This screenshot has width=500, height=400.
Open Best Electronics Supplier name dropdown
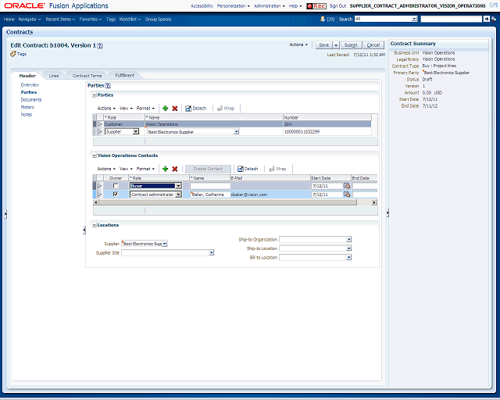point(236,131)
